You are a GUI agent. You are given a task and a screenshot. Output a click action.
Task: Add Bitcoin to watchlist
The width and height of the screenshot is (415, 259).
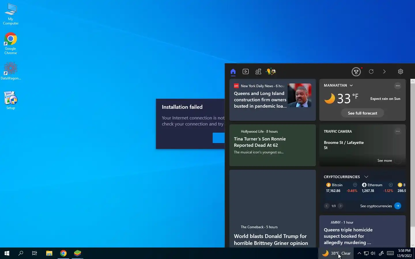pyautogui.click(x=355, y=185)
